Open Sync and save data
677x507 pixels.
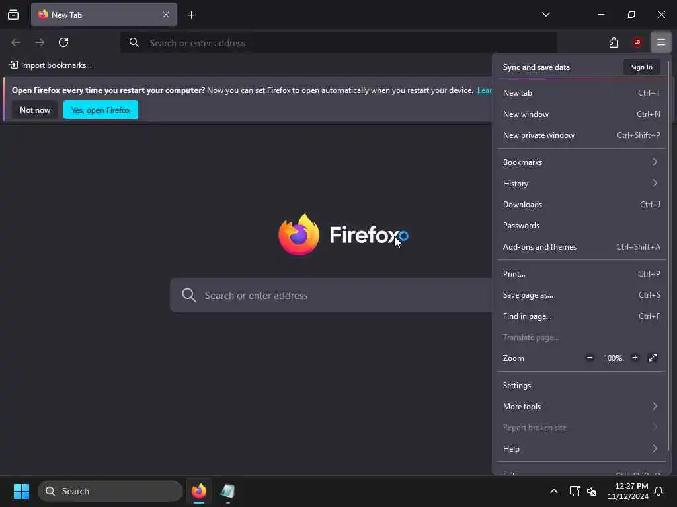[x=536, y=67]
